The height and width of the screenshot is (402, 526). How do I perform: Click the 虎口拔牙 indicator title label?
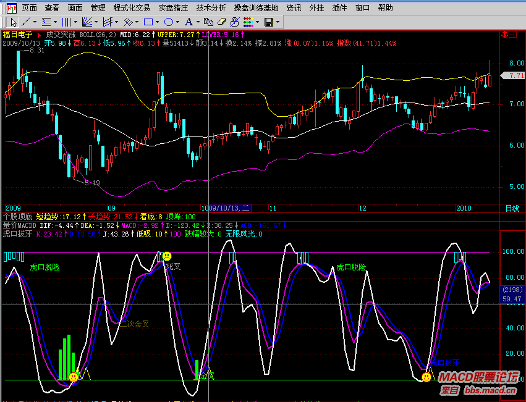pyautogui.click(x=17, y=234)
